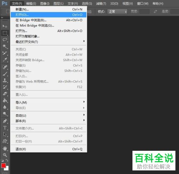Select the Brush tool
179x174 pixels.
(5, 74)
